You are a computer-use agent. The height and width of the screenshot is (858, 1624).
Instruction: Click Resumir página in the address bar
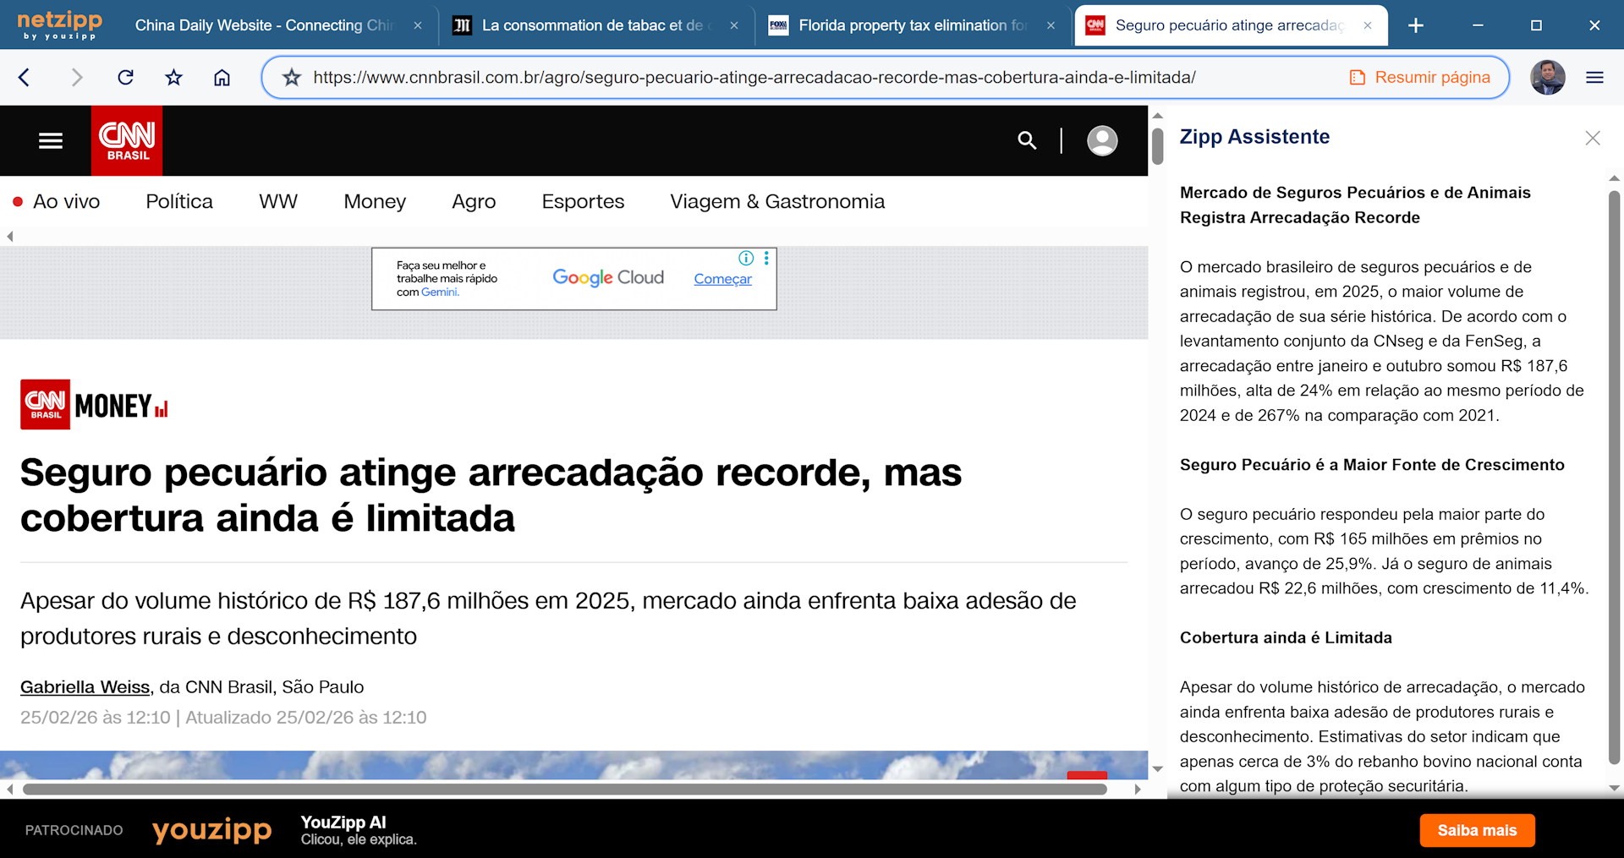(x=1420, y=77)
